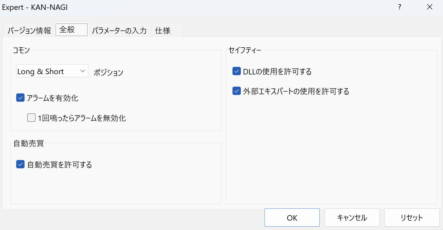Click the アラームを有効化 label text
Viewport: 443px width, 230px height.
point(53,98)
